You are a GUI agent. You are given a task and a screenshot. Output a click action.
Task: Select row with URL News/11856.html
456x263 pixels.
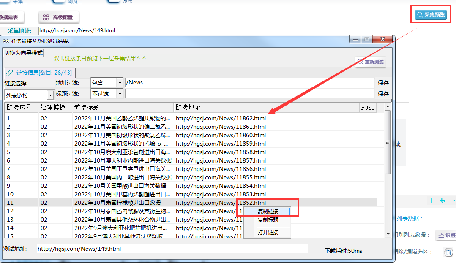pos(191,169)
